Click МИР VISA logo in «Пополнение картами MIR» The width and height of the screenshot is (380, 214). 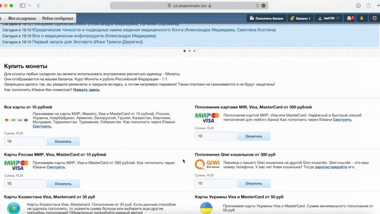(x=207, y=118)
